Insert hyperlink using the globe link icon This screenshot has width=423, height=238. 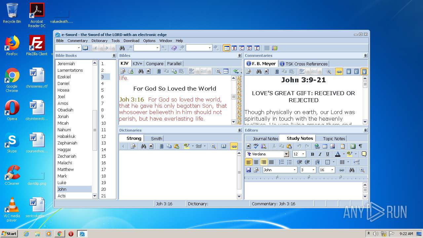tap(317, 146)
